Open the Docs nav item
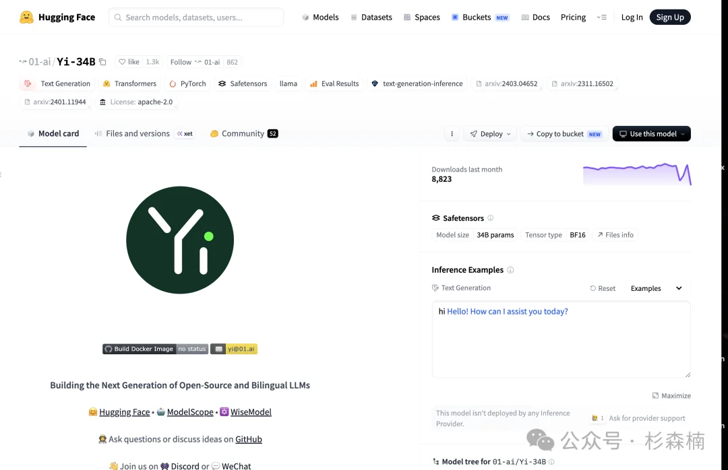The width and height of the screenshot is (728, 470). tap(535, 17)
